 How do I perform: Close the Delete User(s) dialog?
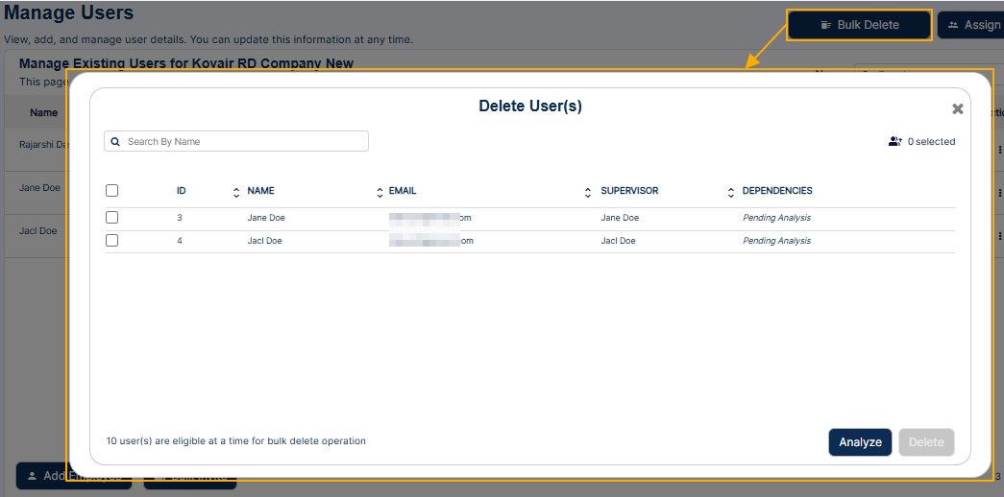(x=957, y=108)
